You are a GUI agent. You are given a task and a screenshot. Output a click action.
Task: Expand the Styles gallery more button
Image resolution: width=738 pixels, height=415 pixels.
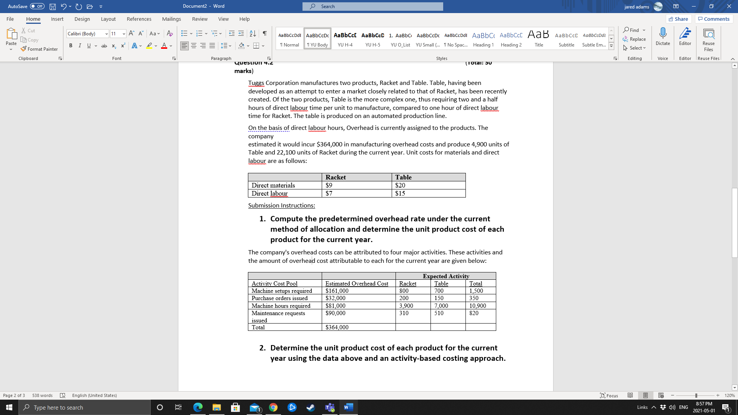[x=611, y=46]
